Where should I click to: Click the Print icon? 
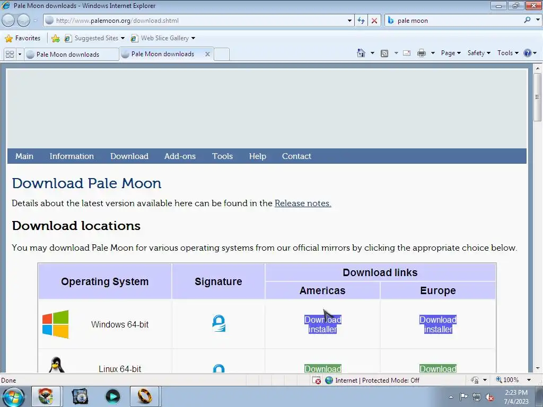[x=422, y=53]
